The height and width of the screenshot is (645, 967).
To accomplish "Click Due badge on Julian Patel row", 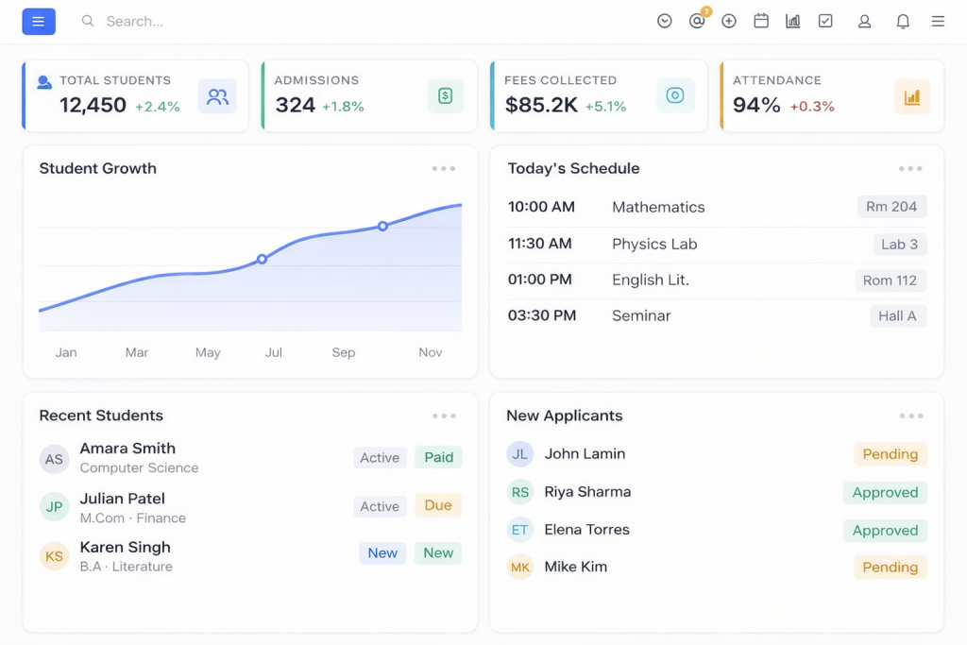I will tap(438, 505).
